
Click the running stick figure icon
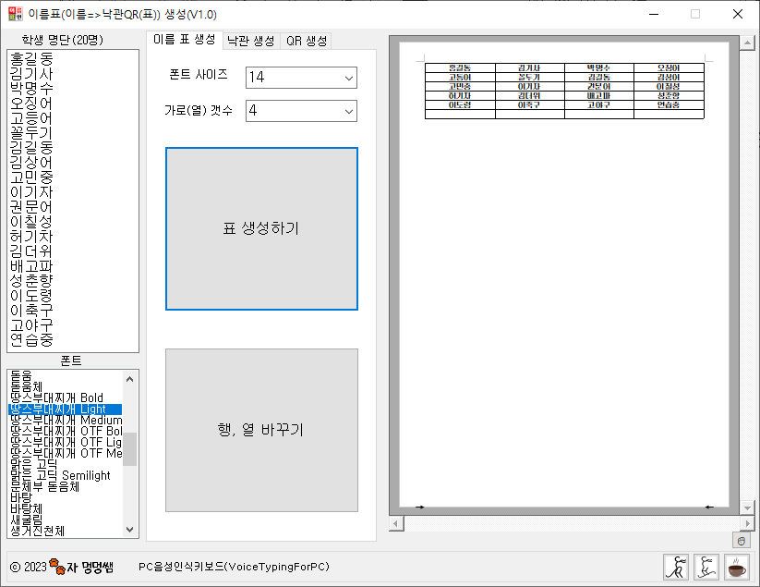pyautogui.click(x=677, y=567)
